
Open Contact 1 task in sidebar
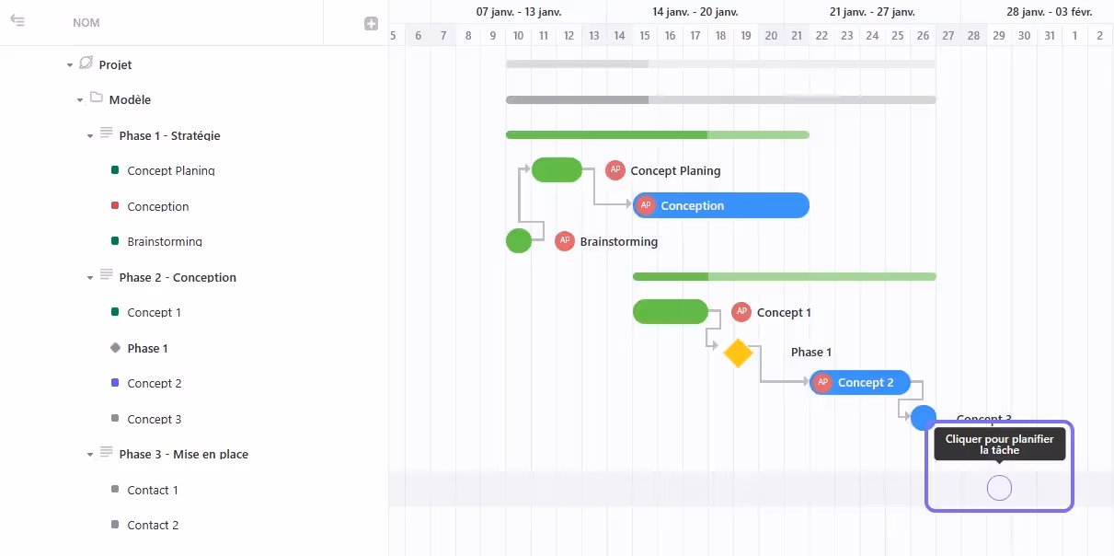point(153,491)
